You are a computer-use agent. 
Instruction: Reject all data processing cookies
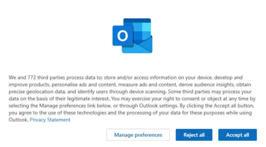[x=194, y=135]
